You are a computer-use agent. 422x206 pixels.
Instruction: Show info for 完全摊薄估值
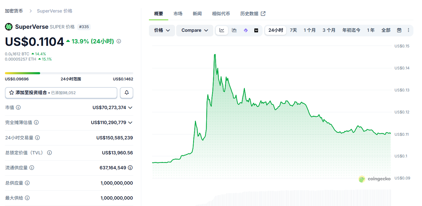(x=36, y=123)
